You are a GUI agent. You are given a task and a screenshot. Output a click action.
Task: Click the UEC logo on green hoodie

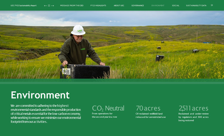pyautogui.click(x=83, y=49)
